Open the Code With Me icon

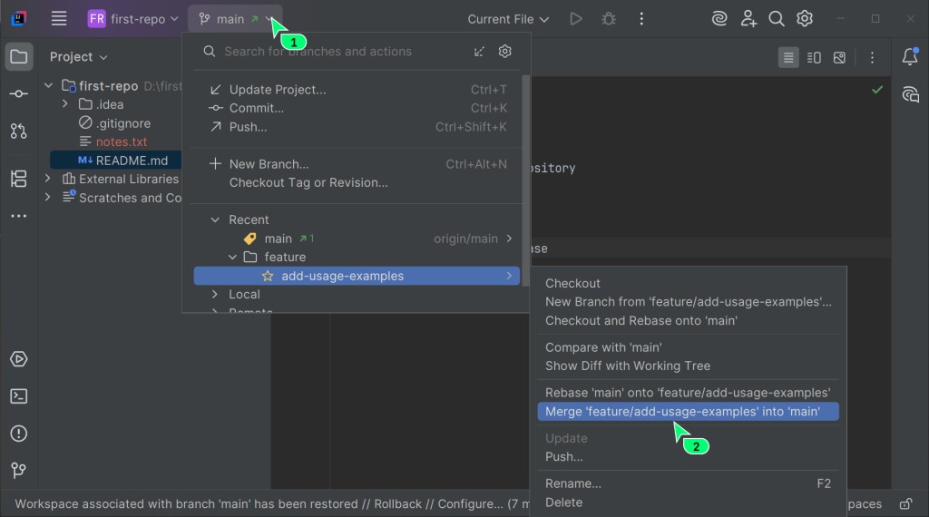point(748,19)
